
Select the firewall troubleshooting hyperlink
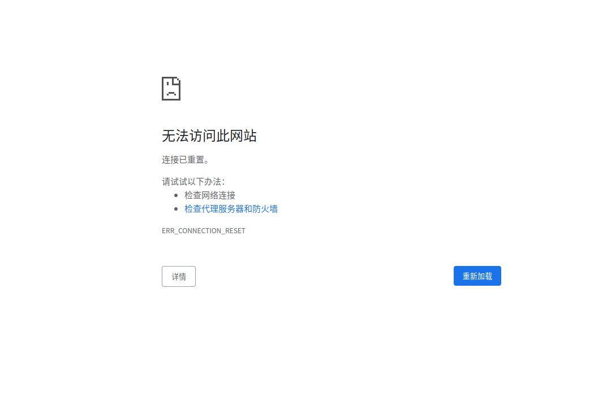[x=231, y=208]
